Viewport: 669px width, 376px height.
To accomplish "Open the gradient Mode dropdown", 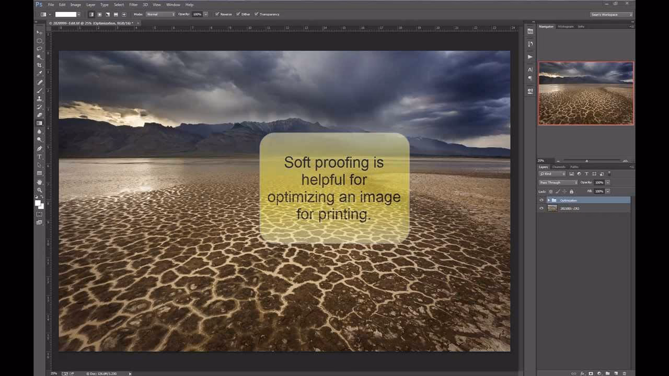I will [159, 14].
